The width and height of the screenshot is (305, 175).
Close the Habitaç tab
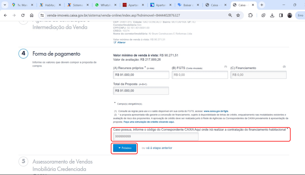coord(60,5)
